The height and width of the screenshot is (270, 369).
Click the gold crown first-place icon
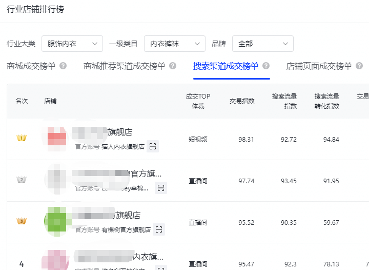[21, 138]
